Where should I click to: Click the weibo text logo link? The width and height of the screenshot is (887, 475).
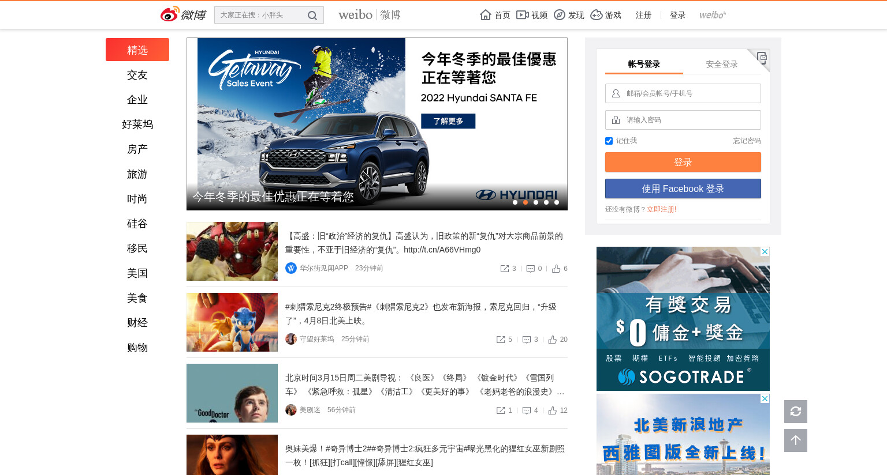click(370, 15)
